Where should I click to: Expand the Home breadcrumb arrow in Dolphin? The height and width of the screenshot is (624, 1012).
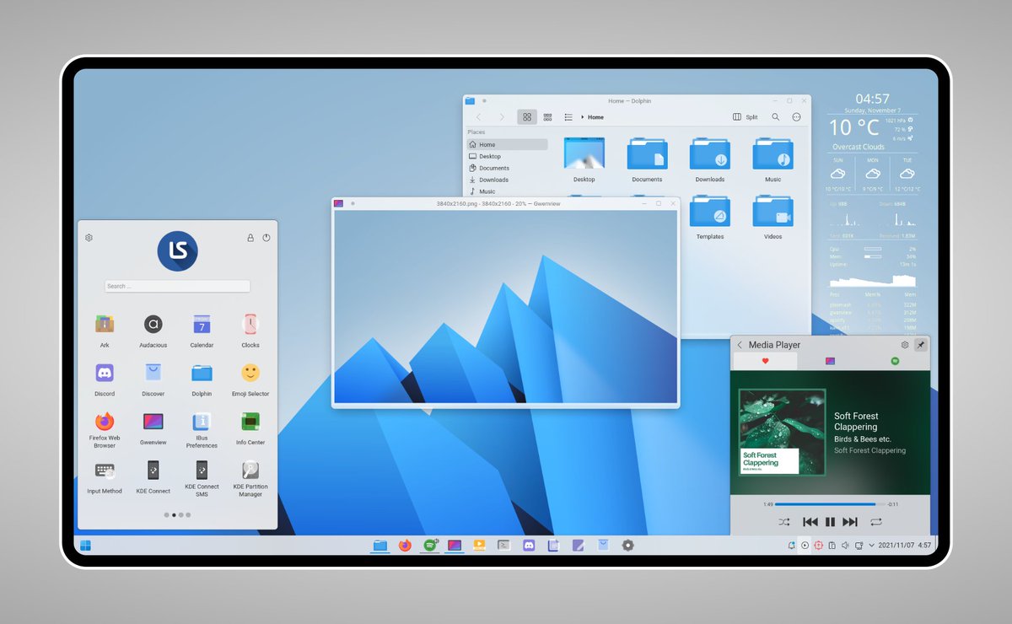tap(583, 117)
